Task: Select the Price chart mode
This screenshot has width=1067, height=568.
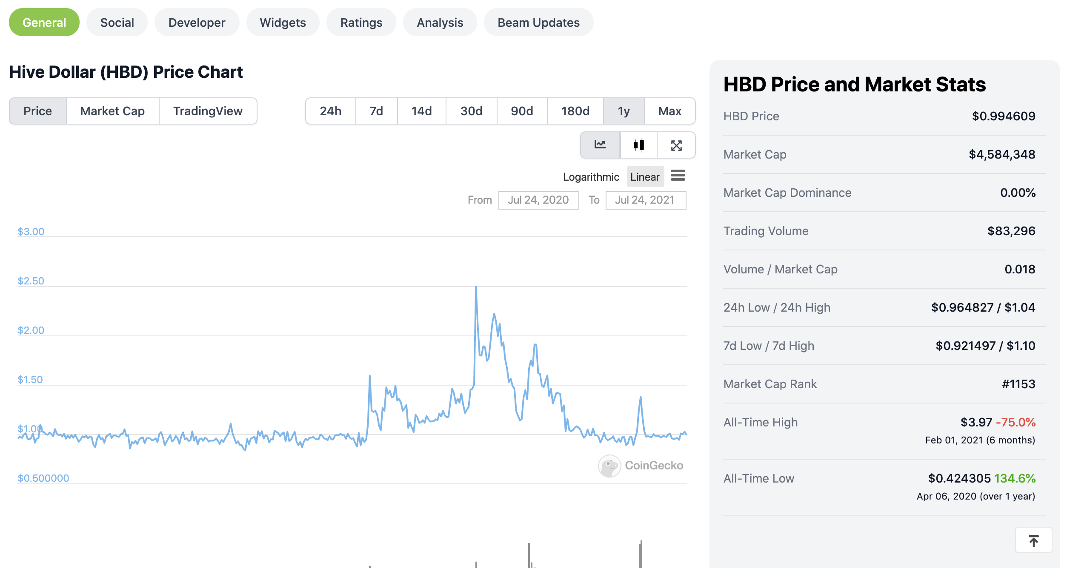Action: tap(38, 111)
